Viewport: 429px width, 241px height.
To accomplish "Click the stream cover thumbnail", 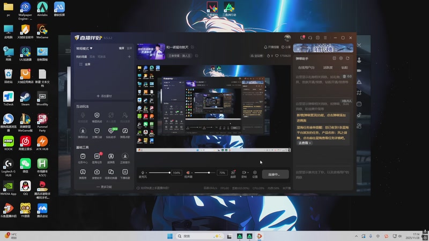I will pos(151,51).
